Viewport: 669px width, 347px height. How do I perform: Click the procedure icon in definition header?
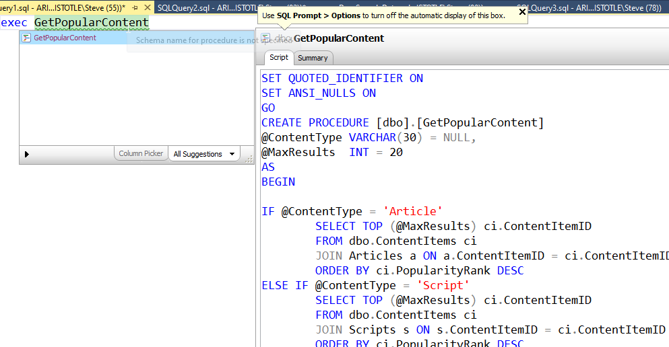point(265,38)
